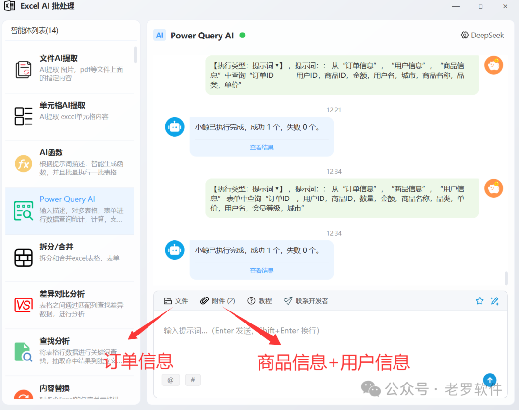
Task: Click the 输入提示词 prompt input field
Action: coord(330,341)
